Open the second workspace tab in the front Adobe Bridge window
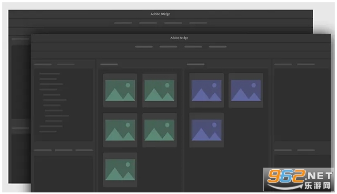The height and width of the screenshot is (194, 337). [168, 47]
